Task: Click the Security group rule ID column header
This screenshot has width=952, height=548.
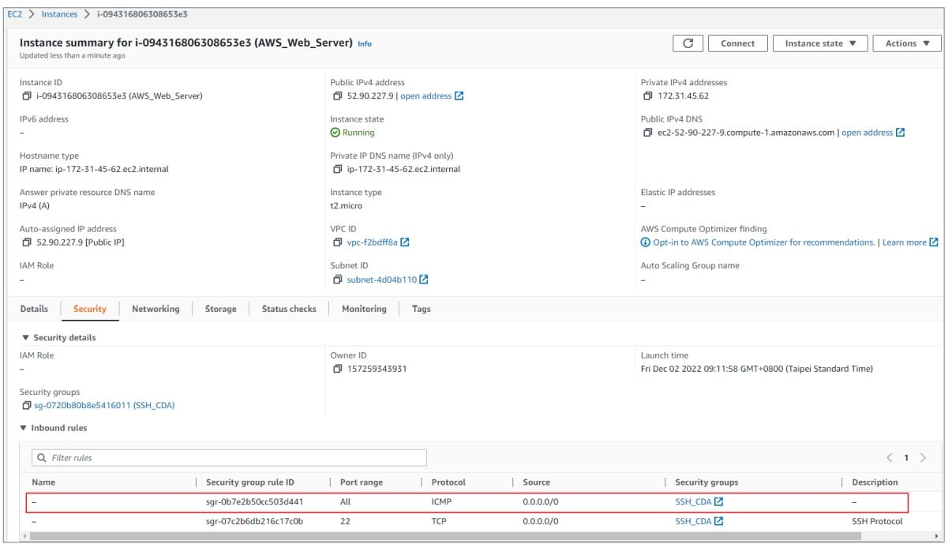Action: [x=249, y=482]
